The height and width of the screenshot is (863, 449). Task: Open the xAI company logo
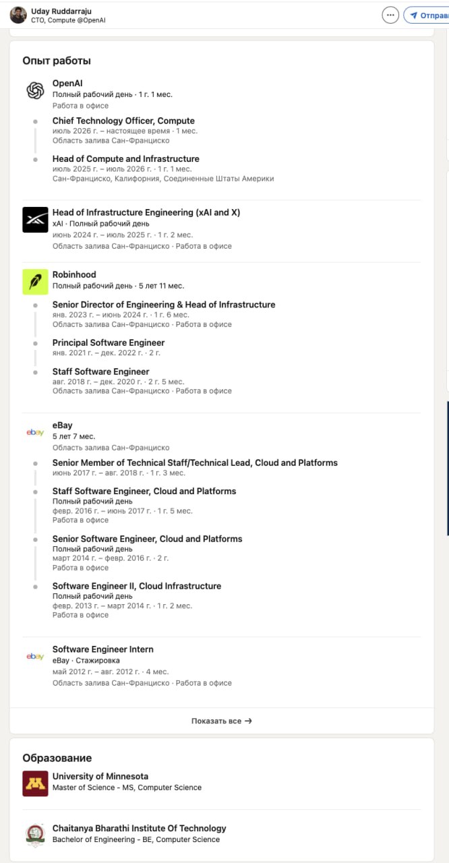click(x=35, y=220)
